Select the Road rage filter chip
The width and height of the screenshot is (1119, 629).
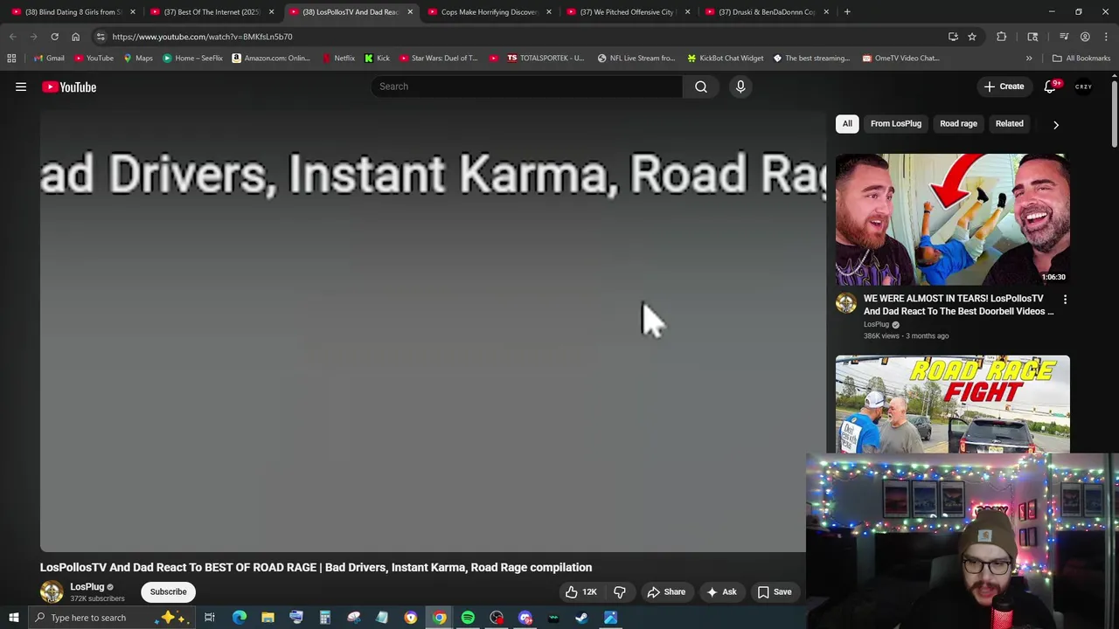[x=958, y=123]
